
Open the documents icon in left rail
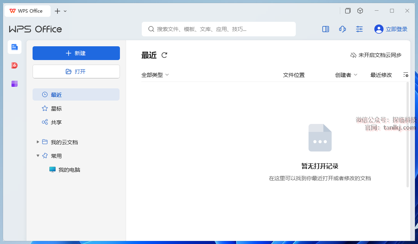15,47
